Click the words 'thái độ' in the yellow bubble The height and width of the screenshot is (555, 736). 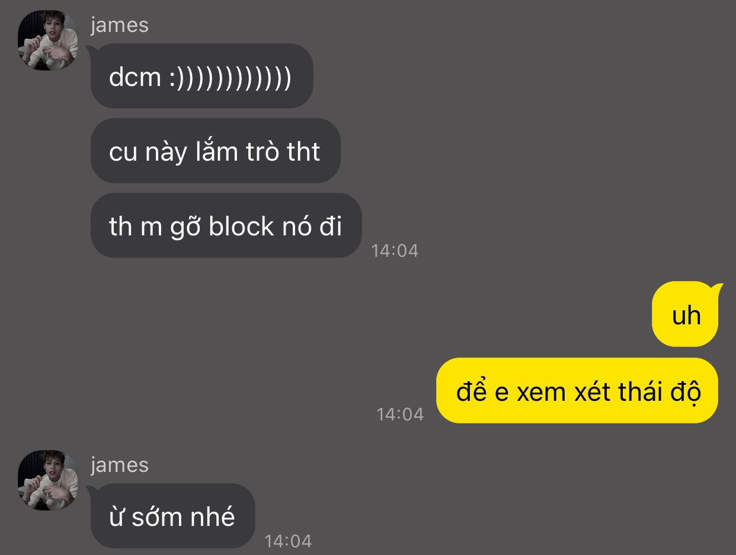point(660,391)
